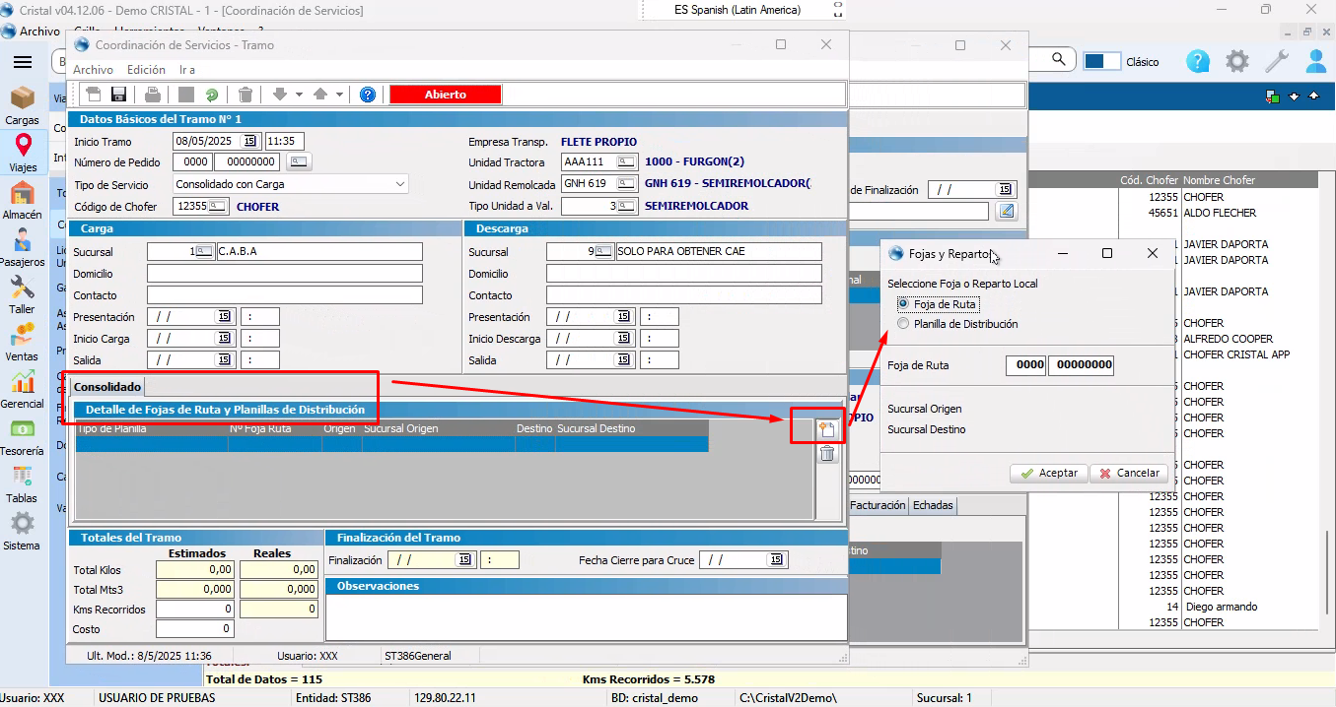The width and height of the screenshot is (1336, 707).
Task: Click the ES Spanish language indicator
Action: tap(738, 10)
